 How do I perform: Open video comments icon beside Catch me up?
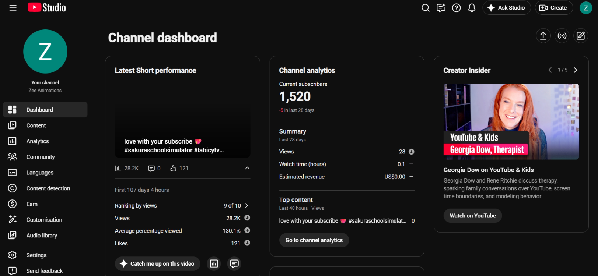(234, 263)
